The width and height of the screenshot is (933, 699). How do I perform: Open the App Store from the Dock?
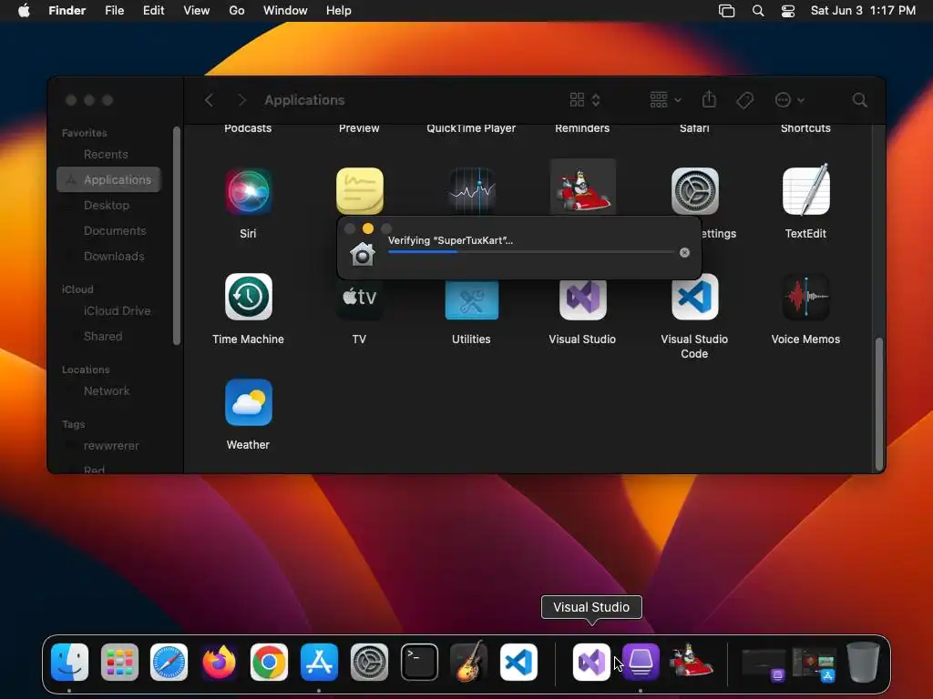(320, 662)
